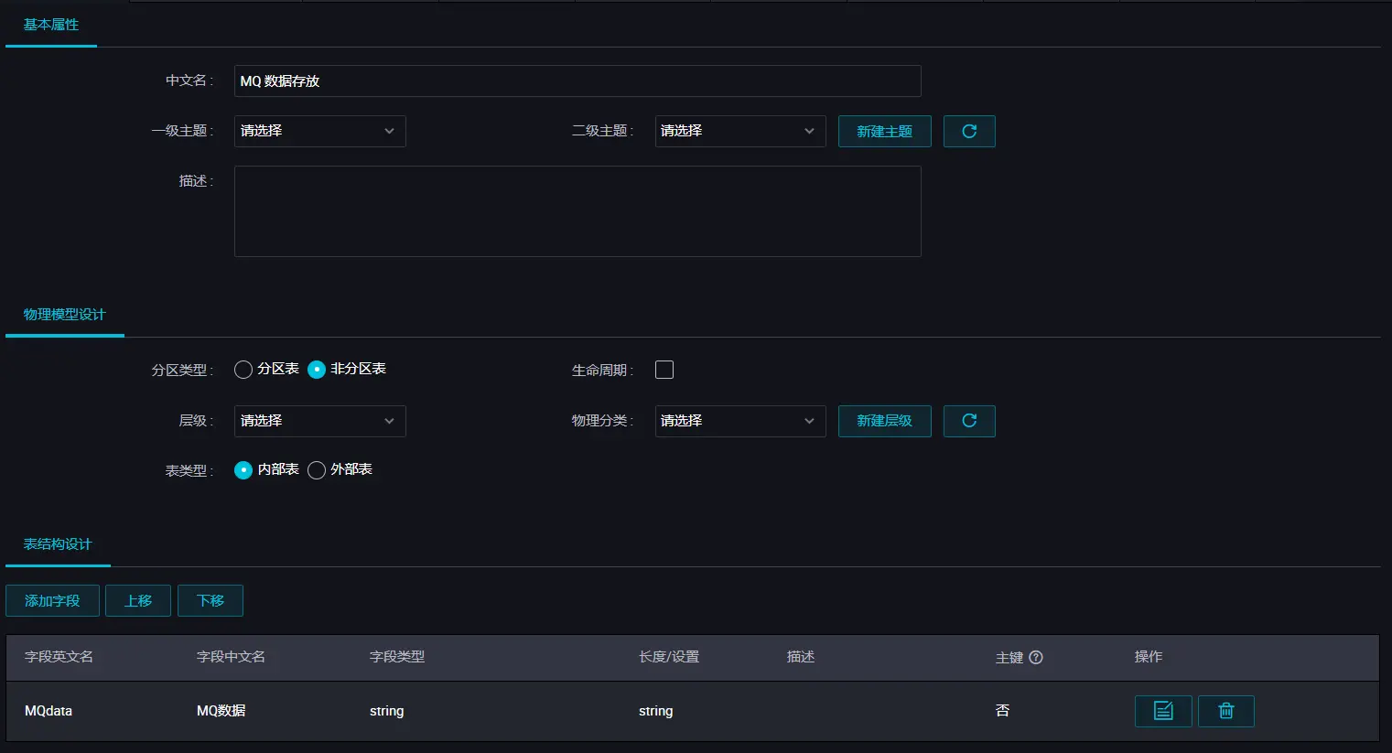Screen dimensions: 1392x753
Task: Select the 分区表 radio button
Action: (243, 369)
